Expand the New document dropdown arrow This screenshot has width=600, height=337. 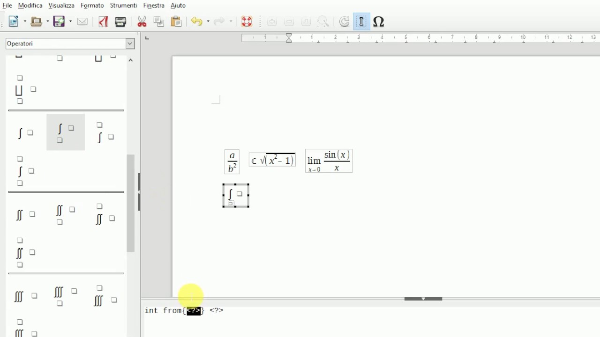tap(25, 22)
